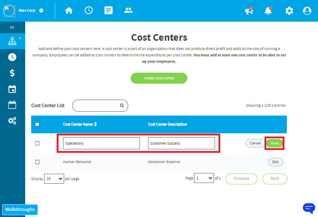The height and width of the screenshot is (217, 318).
Task: Open the Home icon in top bar
Action: click(69, 10)
